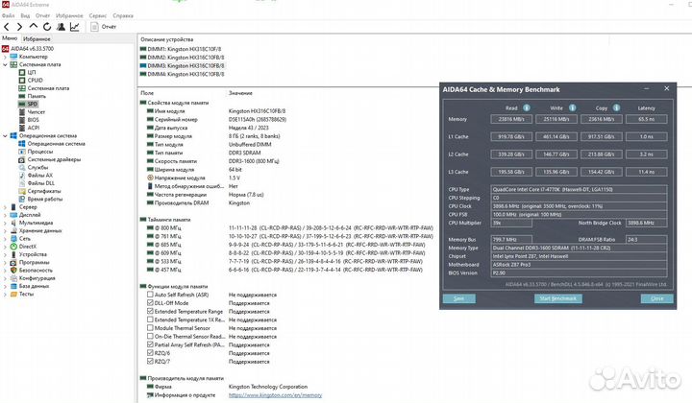The image size is (692, 403).
Task: Click the Отчёт report toolbar button
Action: pyautogui.click(x=103, y=27)
